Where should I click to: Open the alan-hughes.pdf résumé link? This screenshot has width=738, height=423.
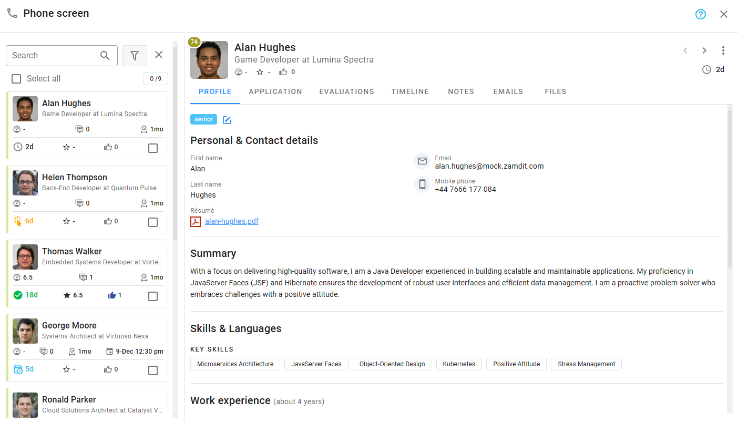tap(231, 221)
